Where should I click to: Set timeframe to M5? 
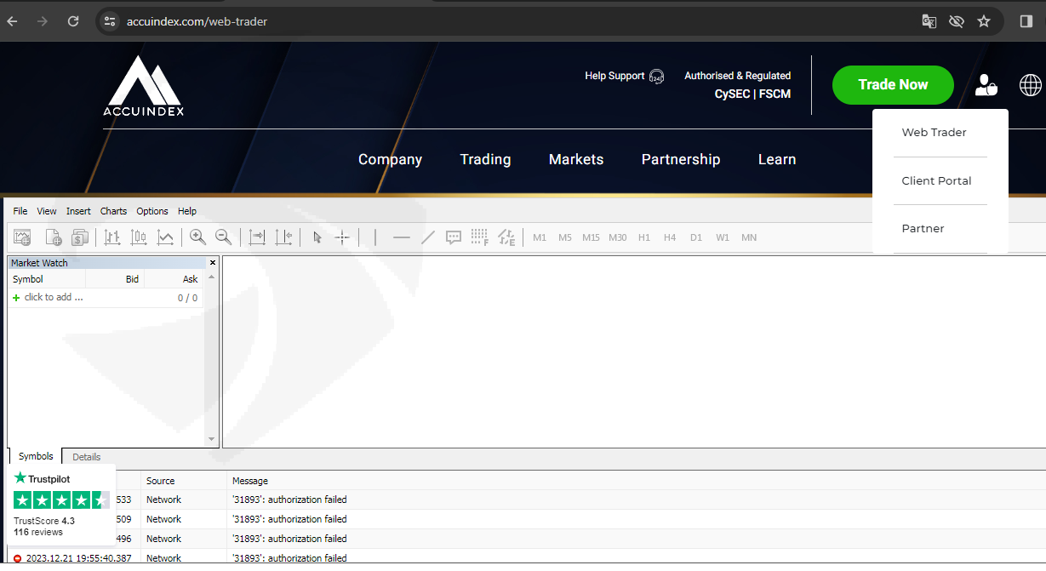tap(565, 237)
